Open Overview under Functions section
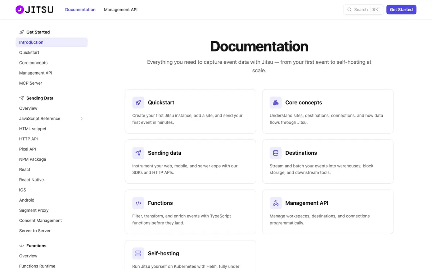This screenshot has width=432, height=270. coord(28,256)
